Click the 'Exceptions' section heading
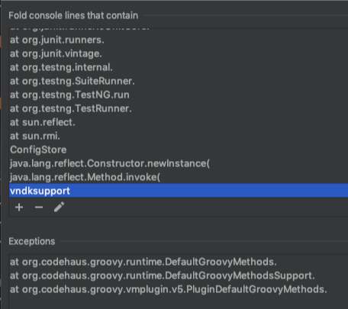348x309 pixels. click(32, 241)
